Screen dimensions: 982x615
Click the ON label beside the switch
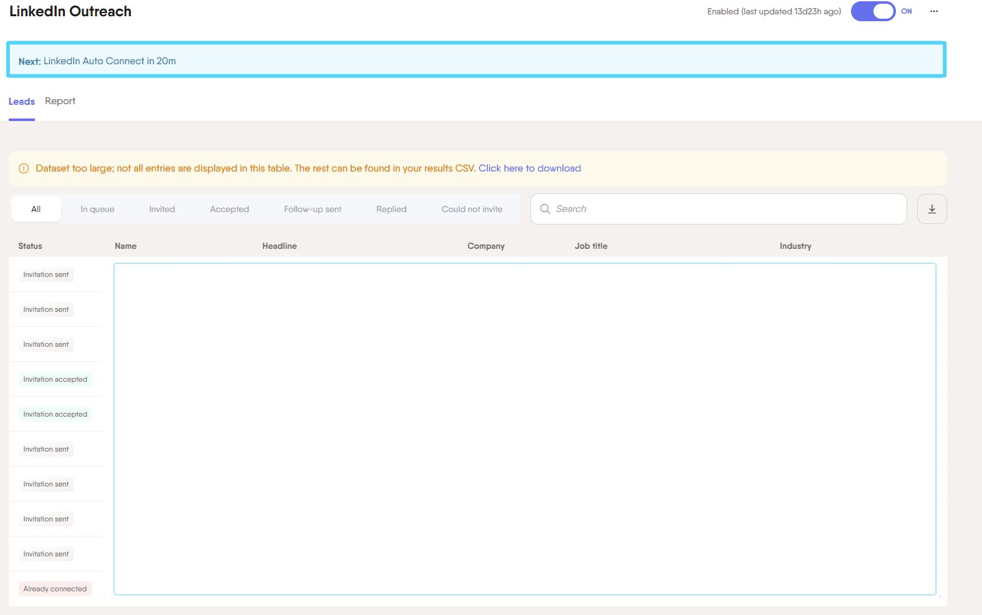(907, 11)
